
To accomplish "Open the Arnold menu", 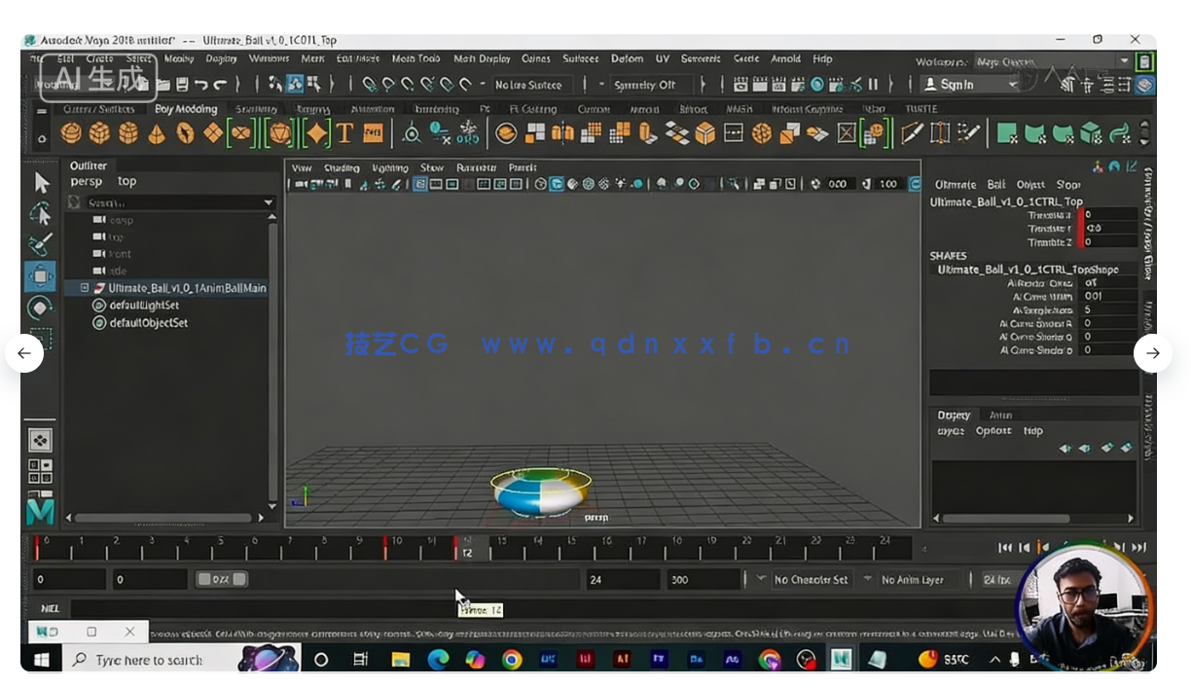I will [785, 58].
